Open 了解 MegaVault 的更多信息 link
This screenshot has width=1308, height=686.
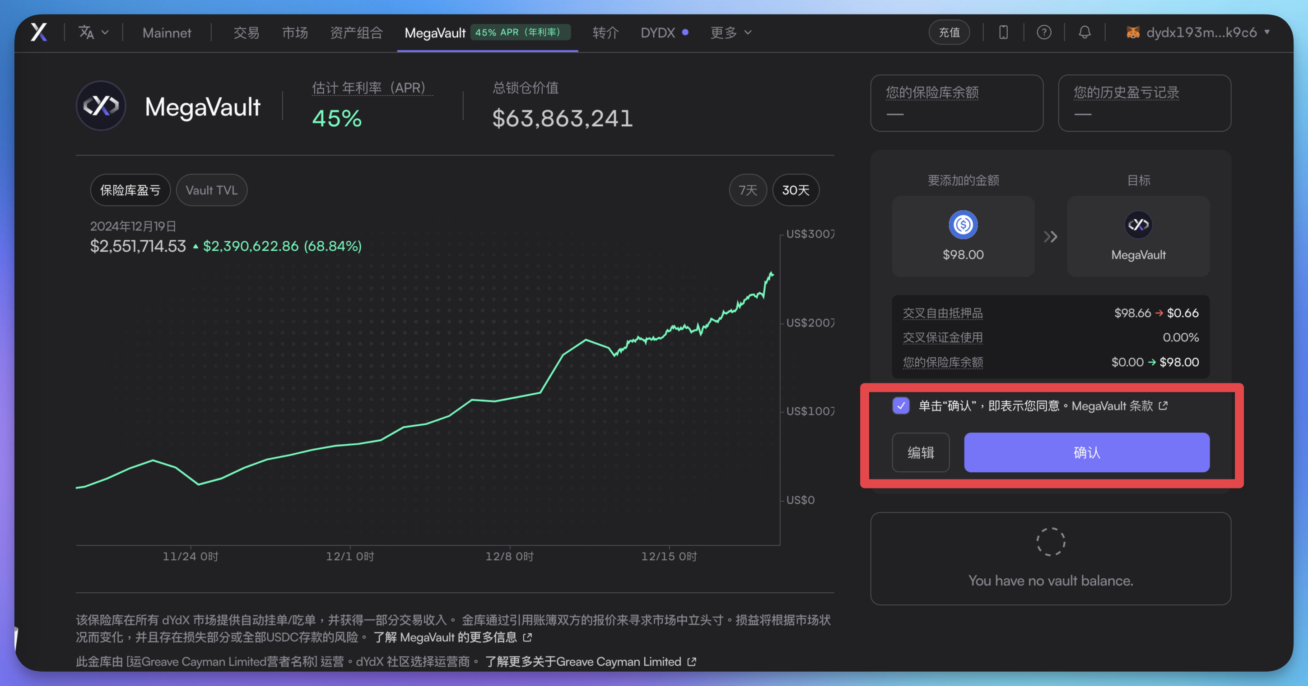tap(452, 637)
